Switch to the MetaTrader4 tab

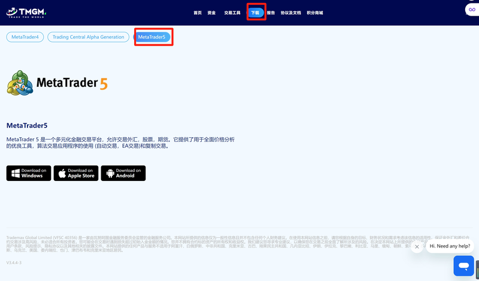[x=25, y=37]
